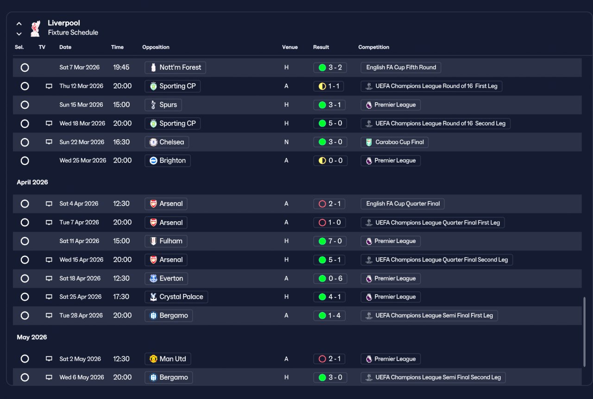This screenshot has width=593, height=399.
Task: Click the Result column header
Action: pyautogui.click(x=321, y=47)
